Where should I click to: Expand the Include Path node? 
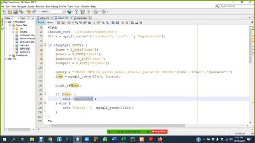pyautogui.click(x=10, y=55)
